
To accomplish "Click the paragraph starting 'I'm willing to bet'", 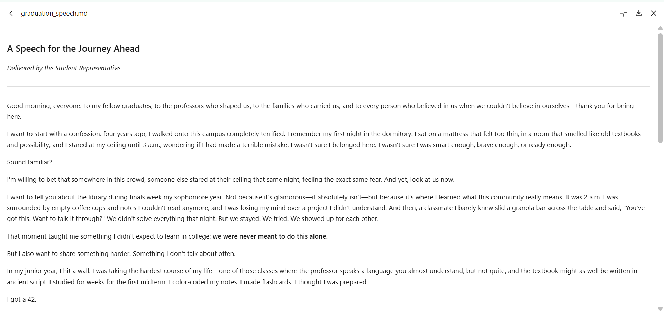I will 231,179.
